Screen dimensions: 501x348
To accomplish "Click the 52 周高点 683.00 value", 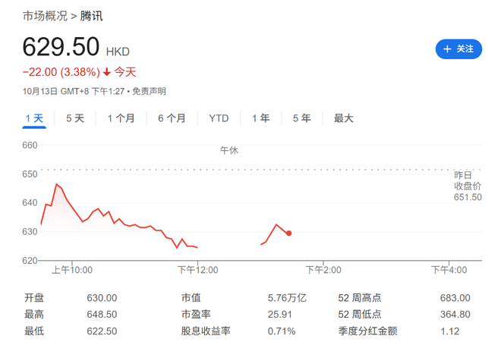I will 455,298.
